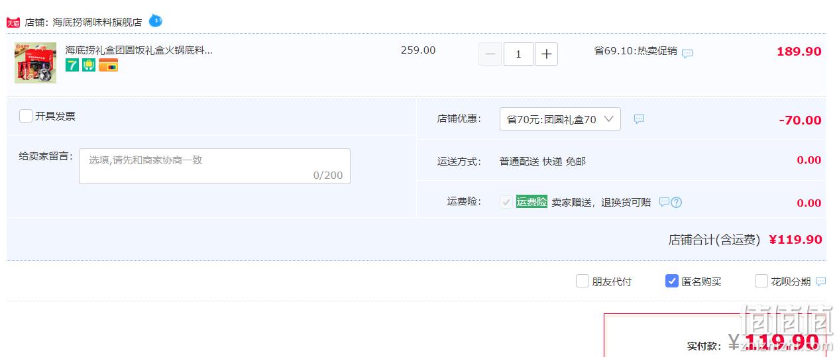839x357 pixels.
Task: Decrease quantity with the minus button
Action: pyautogui.click(x=490, y=54)
